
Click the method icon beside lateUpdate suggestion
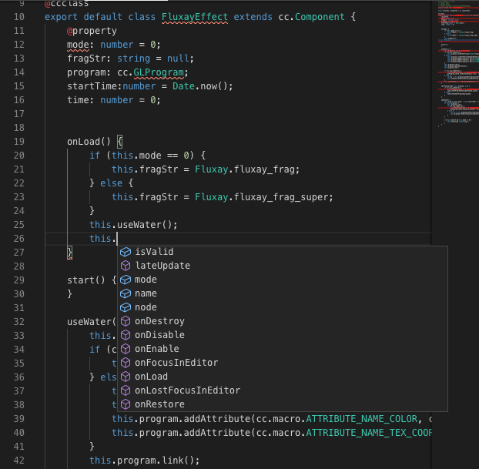[x=126, y=266]
